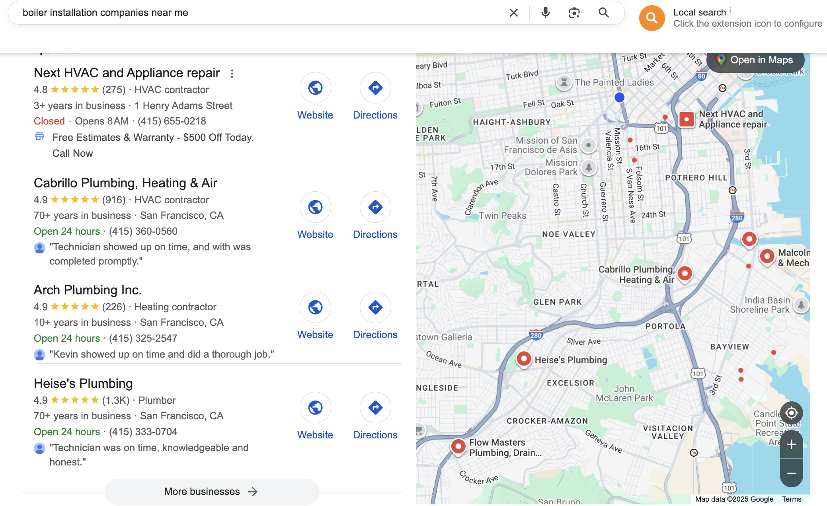Image resolution: width=827 pixels, height=506 pixels.
Task: Open map in Google Maps
Action: click(755, 60)
